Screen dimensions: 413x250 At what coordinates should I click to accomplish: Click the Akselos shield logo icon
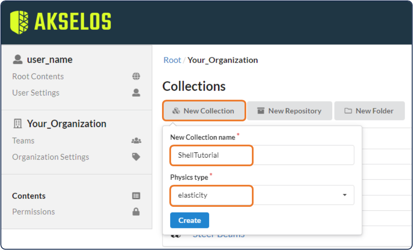coord(19,22)
